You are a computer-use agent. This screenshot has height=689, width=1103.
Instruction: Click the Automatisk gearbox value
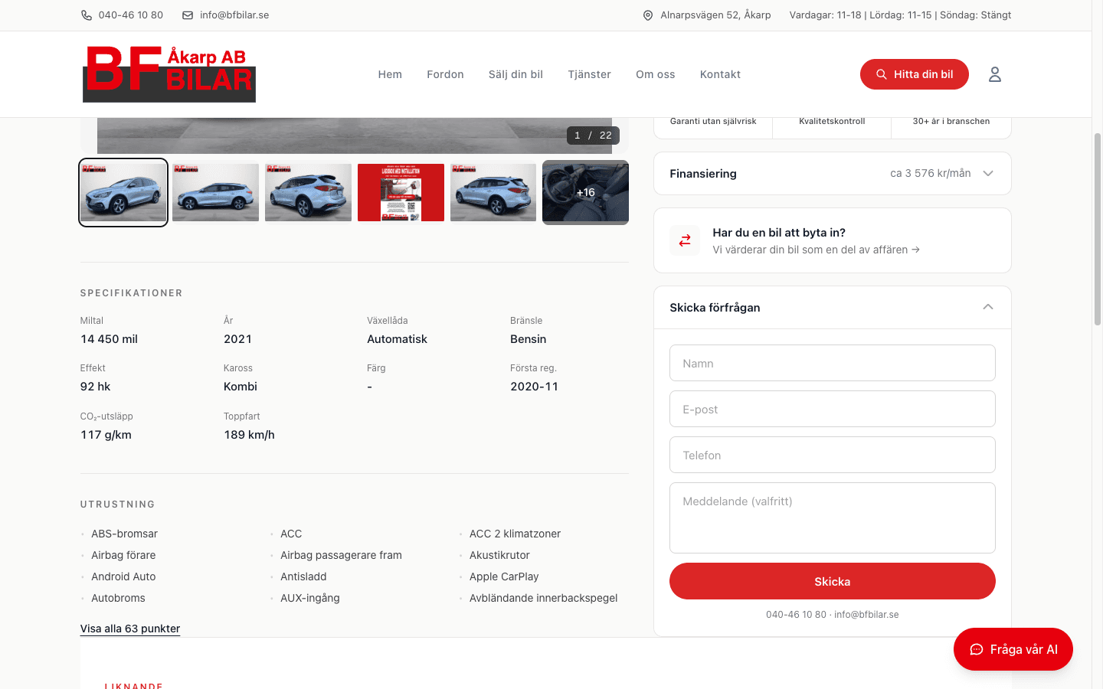(x=397, y=339)
